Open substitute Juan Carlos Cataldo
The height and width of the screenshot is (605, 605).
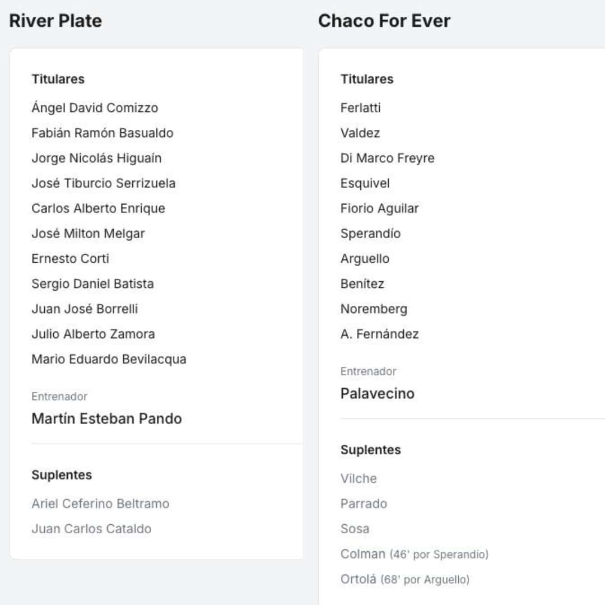click(91, 529)
